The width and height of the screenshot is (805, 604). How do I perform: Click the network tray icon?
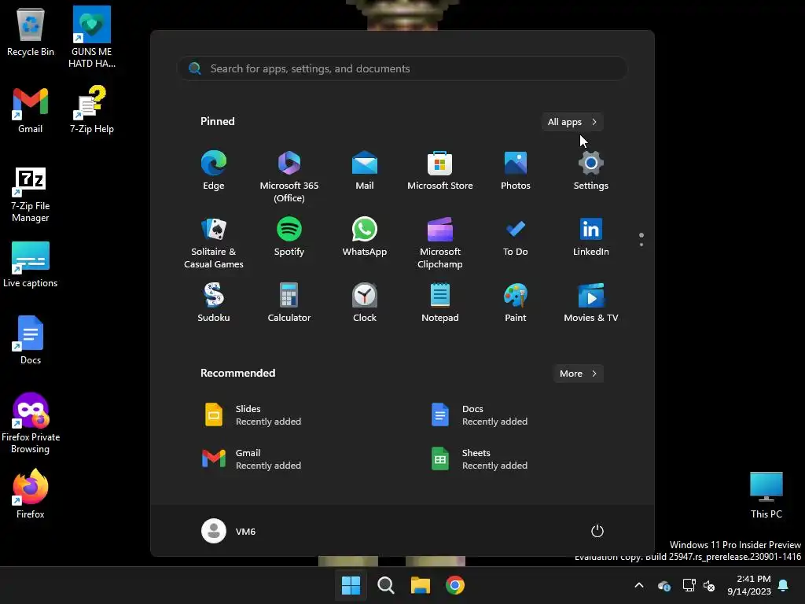(689, 585)
